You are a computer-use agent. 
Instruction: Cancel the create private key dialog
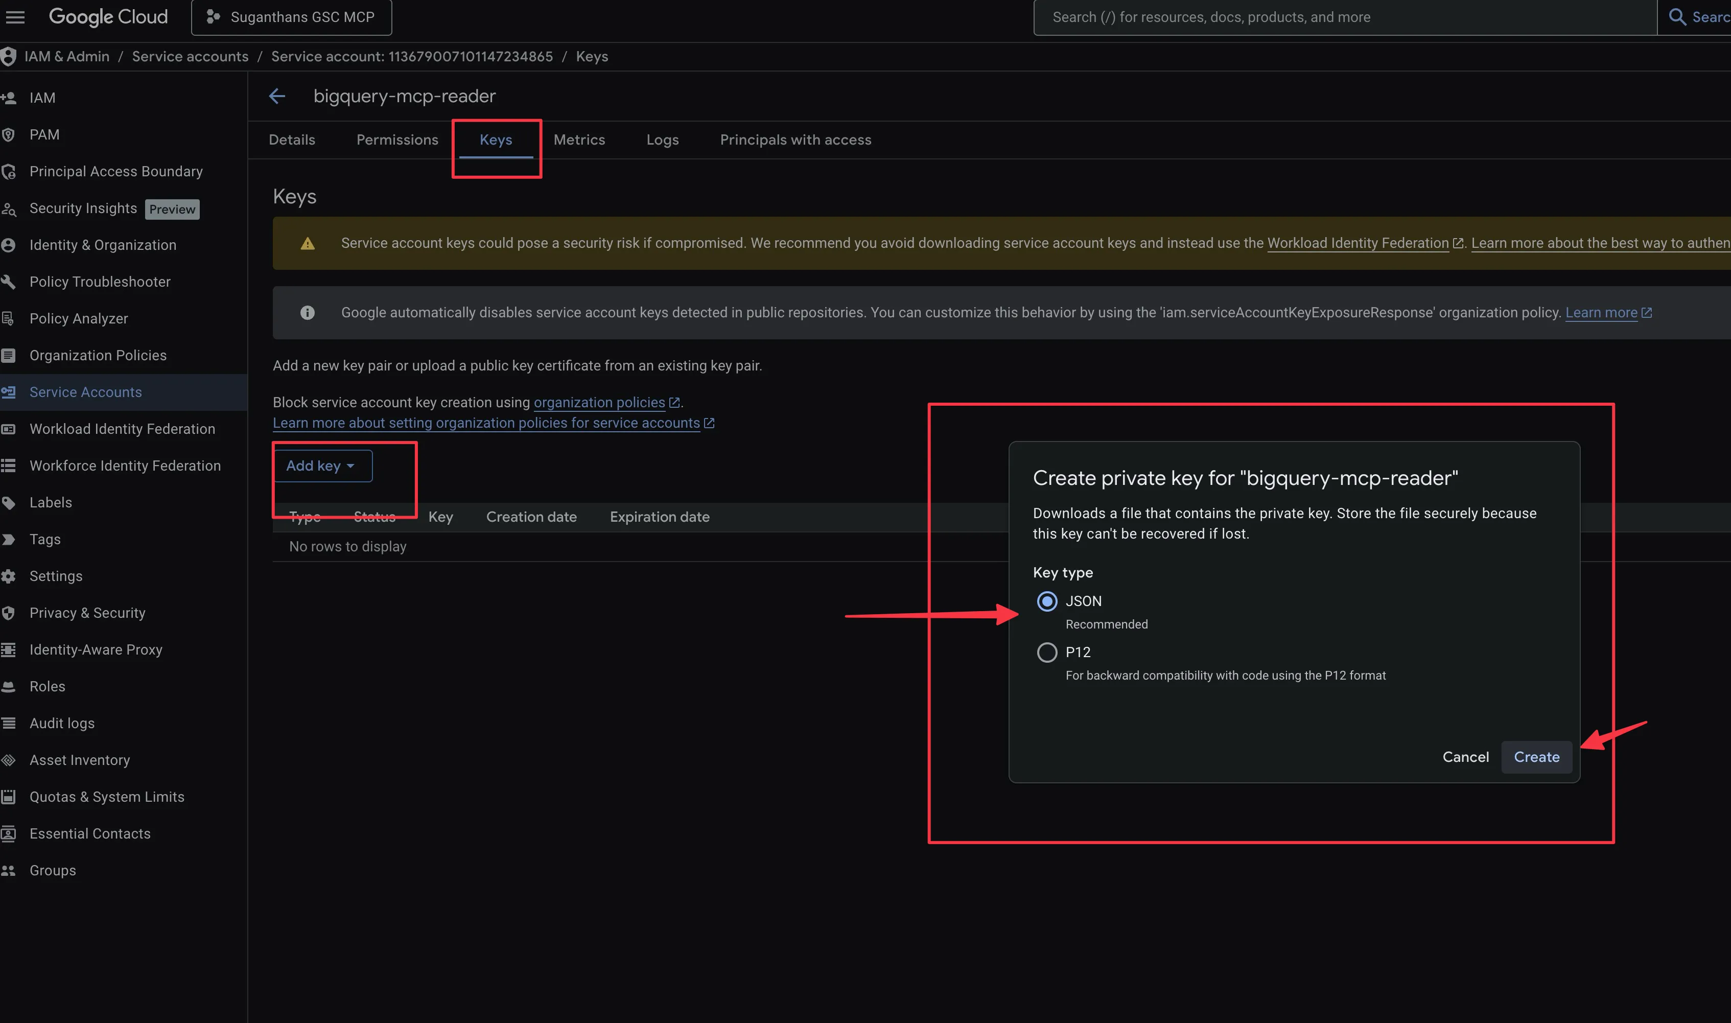click(x=1465, y=757)
